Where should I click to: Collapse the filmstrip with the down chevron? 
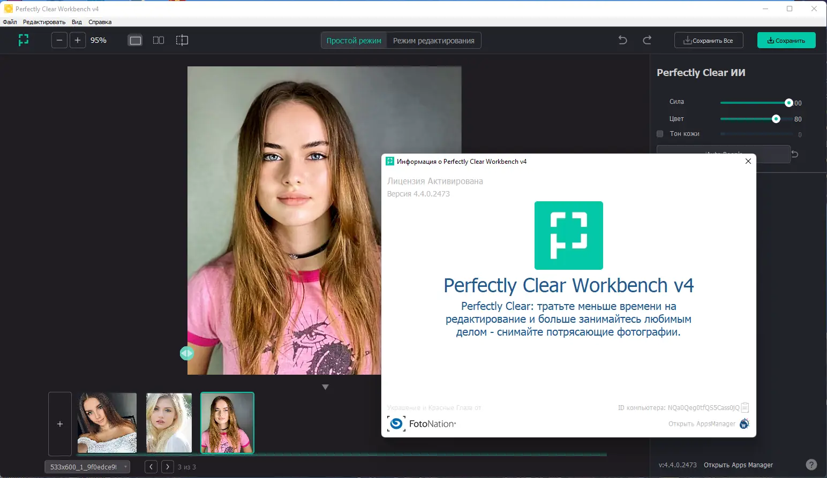click(x=325, y=386)
